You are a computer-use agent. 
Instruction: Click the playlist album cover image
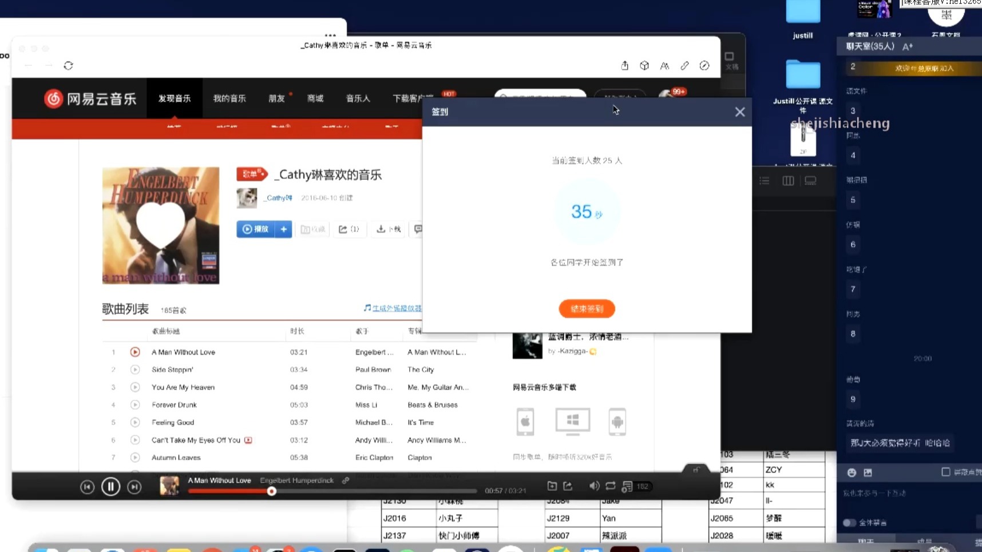click(161, 225)
